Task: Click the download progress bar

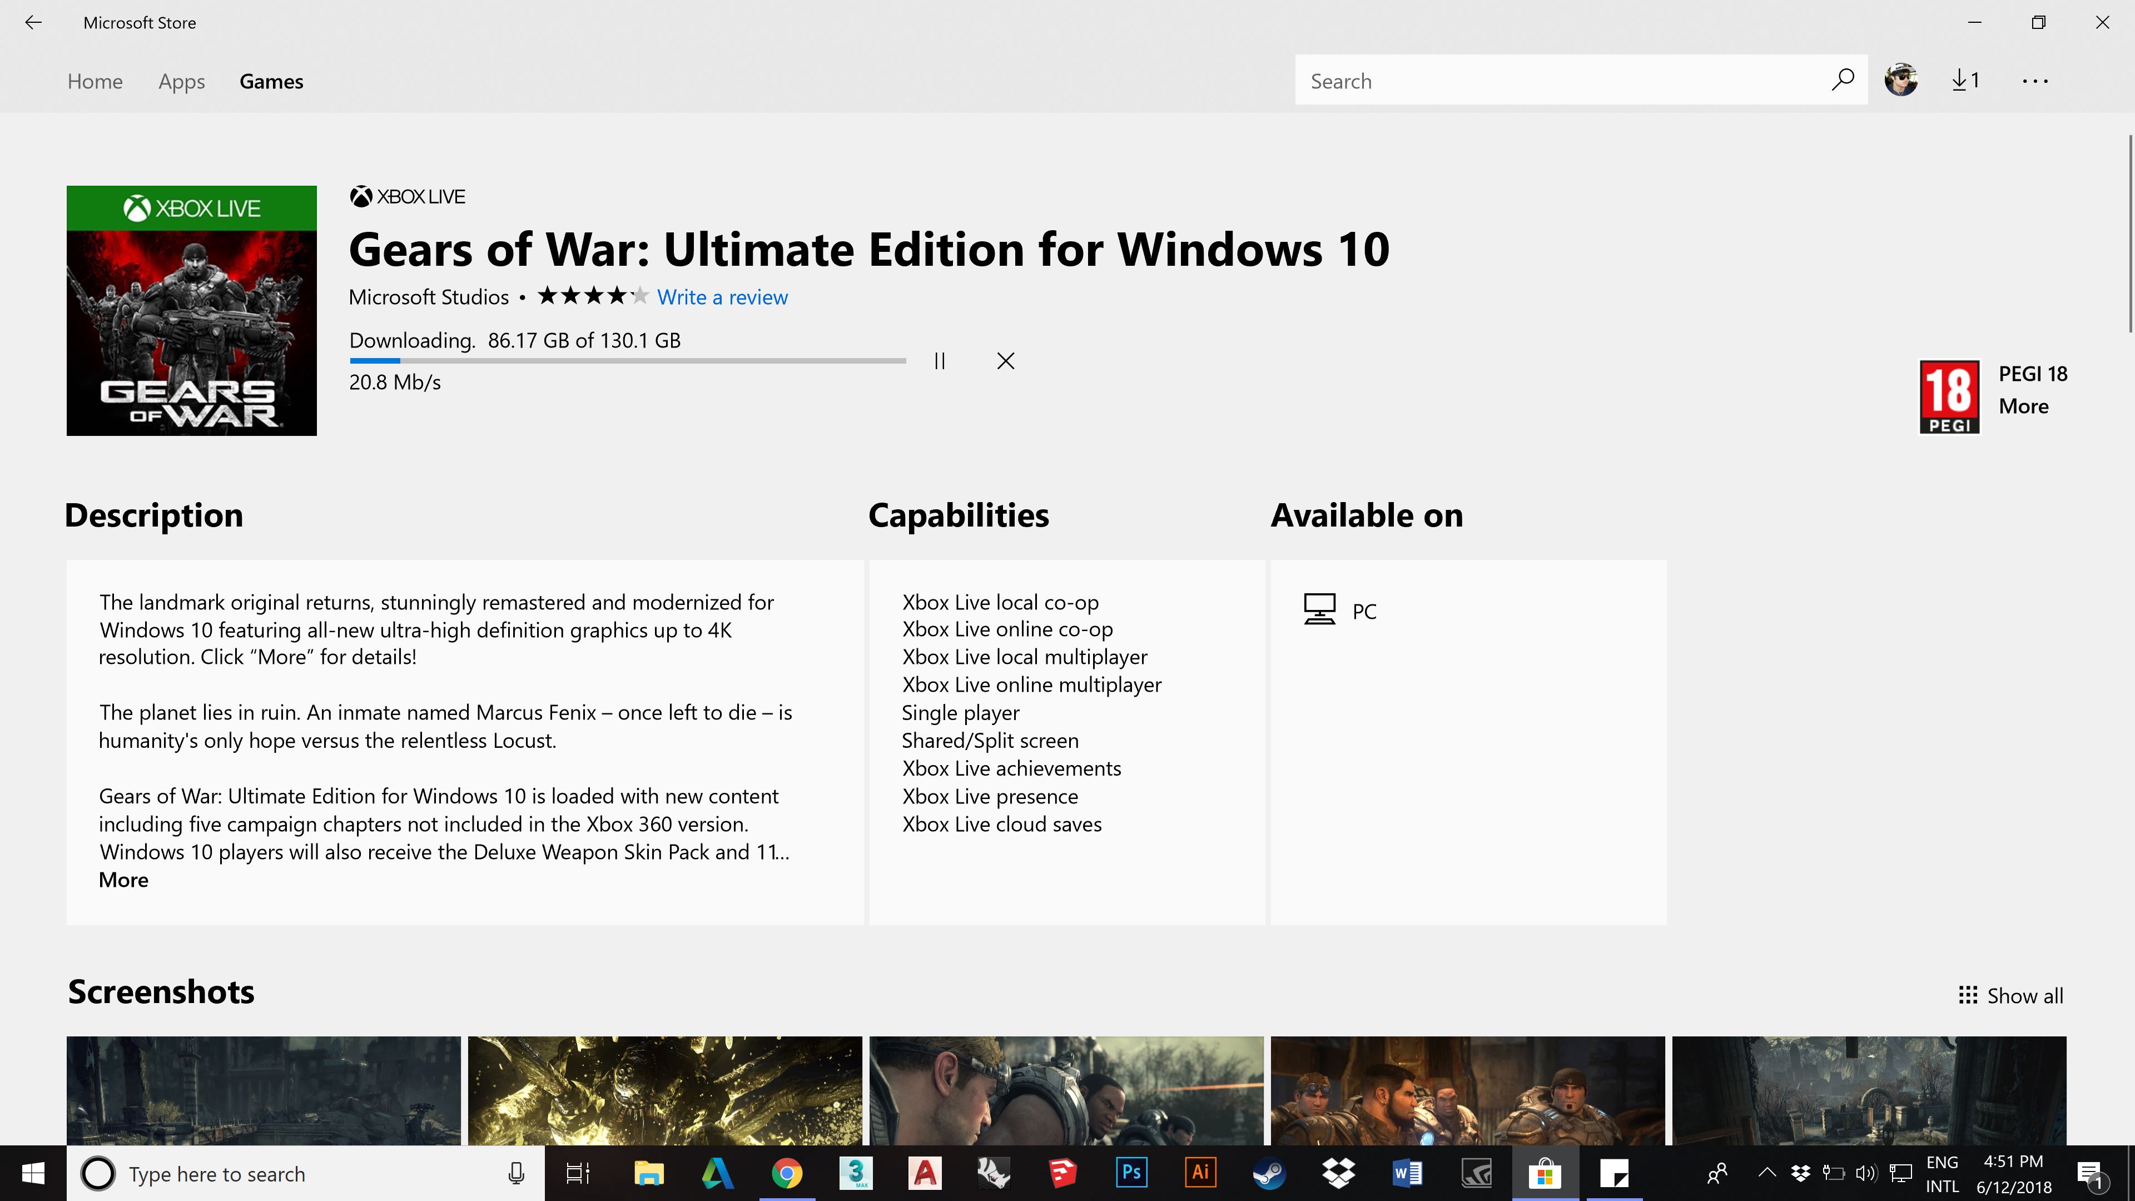Action: tap(627, 360)
